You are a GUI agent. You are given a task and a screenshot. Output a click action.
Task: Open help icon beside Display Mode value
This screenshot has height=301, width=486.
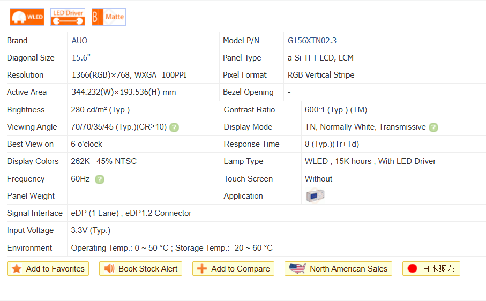[433, 127]
